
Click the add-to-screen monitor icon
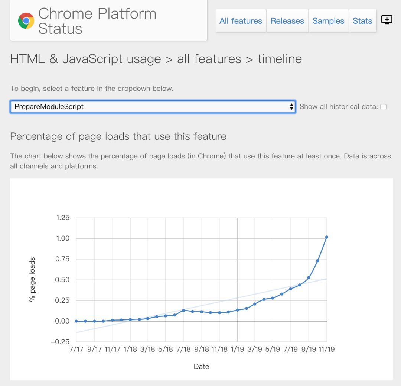387,20
